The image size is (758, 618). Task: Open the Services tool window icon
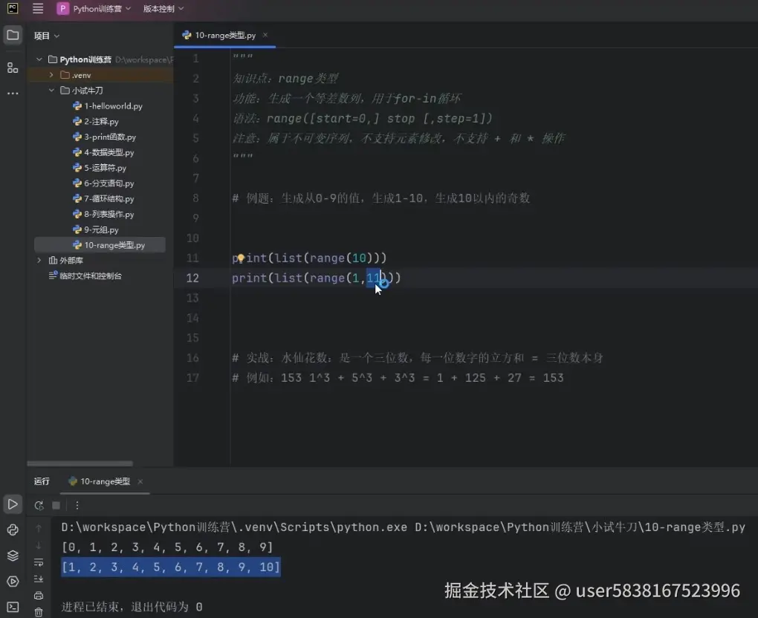click(x=13, y=581)
